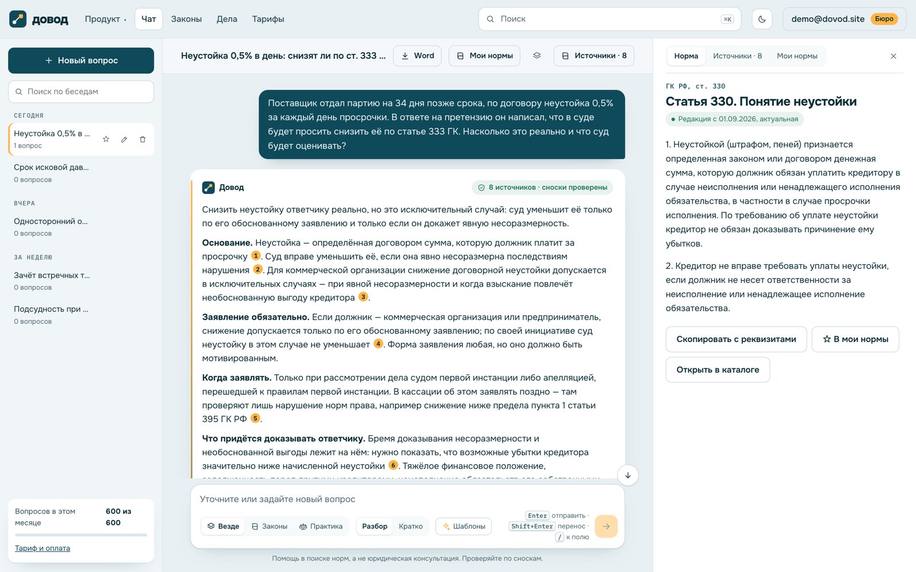Image resolution: width=916 pixels, height=572 pixels.
Task: Open Мои нормы from the chat header
Action: [x=484, y=55]
